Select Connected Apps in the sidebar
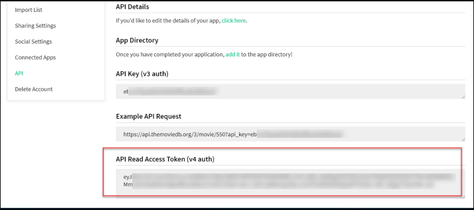474x210 pixels. click(x=35, y=58)
